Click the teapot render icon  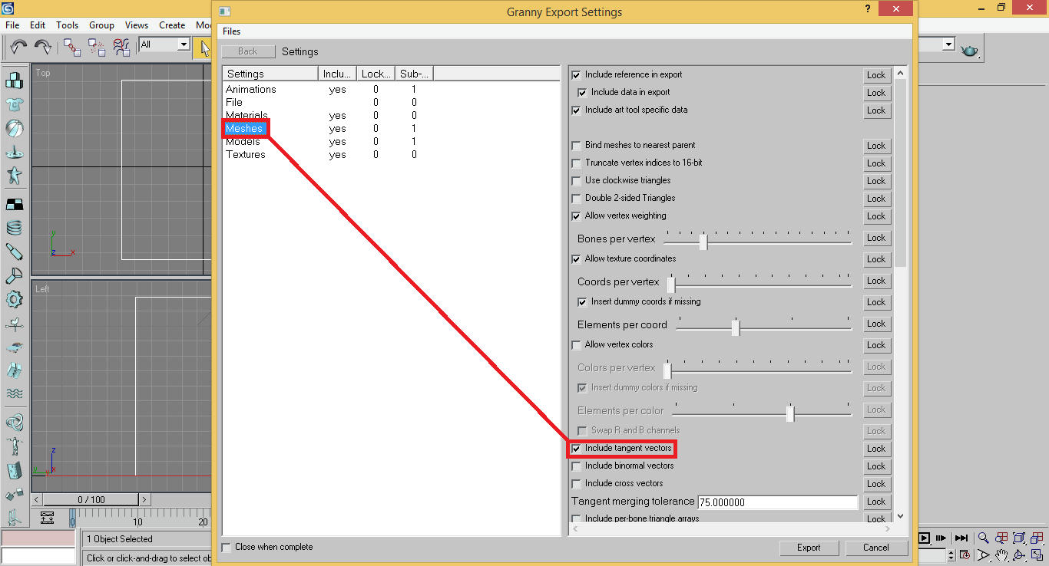pyautogui.click(x=970, y=50)
